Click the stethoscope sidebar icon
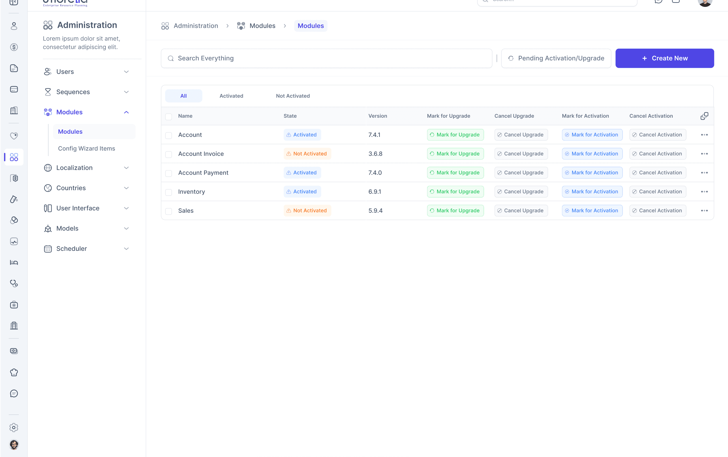 click(14, 283)
